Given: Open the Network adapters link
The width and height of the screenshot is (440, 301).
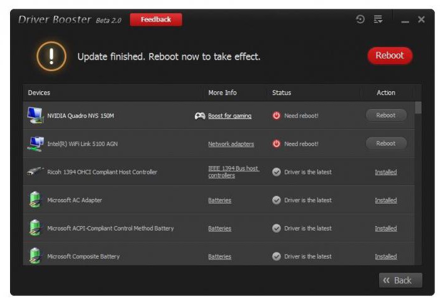Looking at the screenshot, I should (231, 144).
